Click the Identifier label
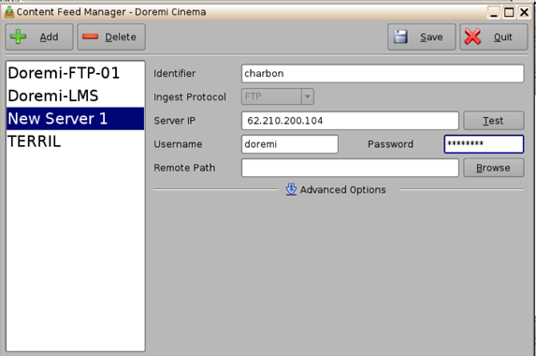 pos(175,73)
